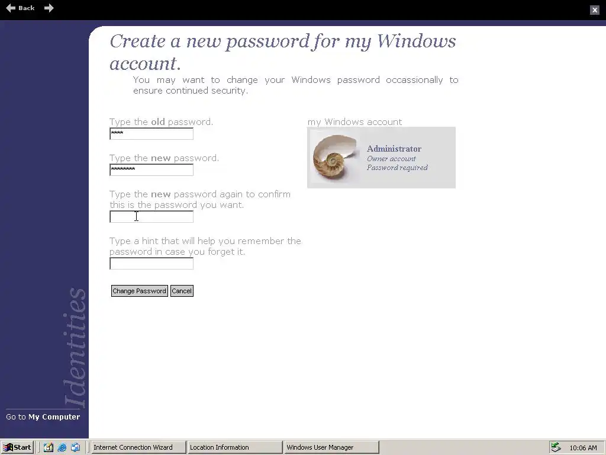Switch to Windows User Manager taskbar button

coord(331,447)
